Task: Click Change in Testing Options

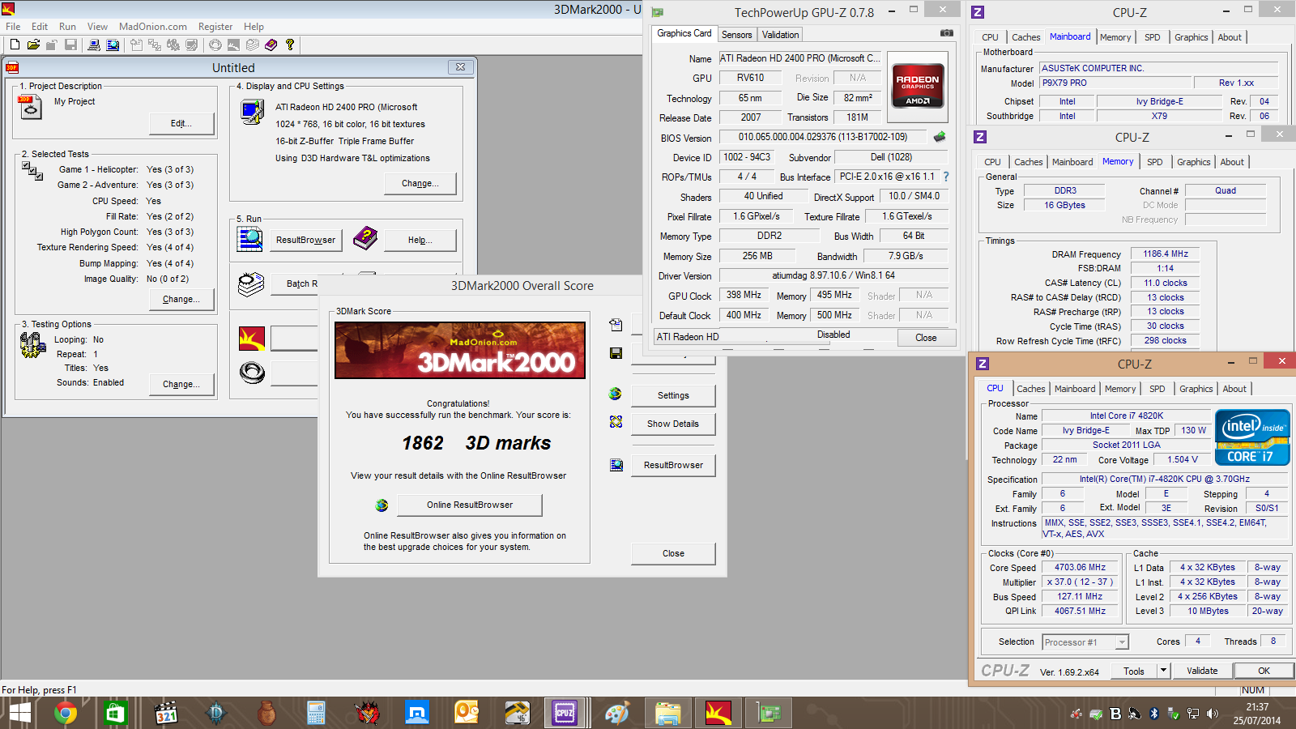Action: coord(181,384)
